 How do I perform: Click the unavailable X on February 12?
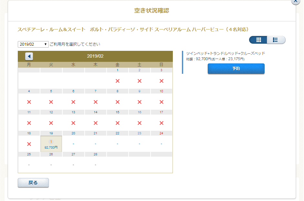51,123
